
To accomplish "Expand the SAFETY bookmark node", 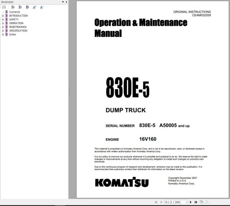I will 3,20.
